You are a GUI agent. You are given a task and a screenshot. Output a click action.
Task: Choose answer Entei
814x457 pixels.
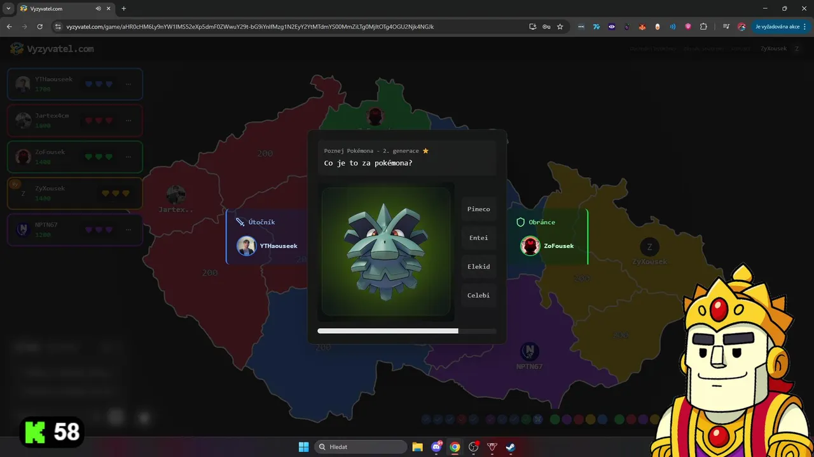(x=479, y=238)
